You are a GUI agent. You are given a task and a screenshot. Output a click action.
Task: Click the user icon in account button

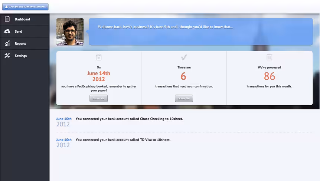6,7
